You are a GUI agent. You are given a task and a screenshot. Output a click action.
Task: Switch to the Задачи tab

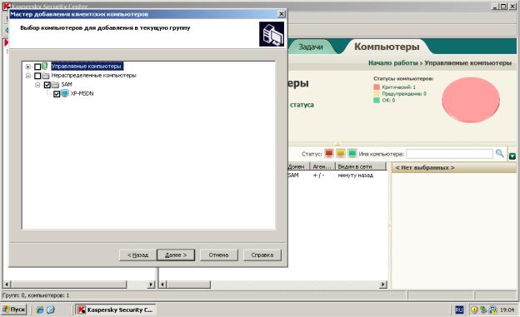pyautogui.click(x=310, y=47)
